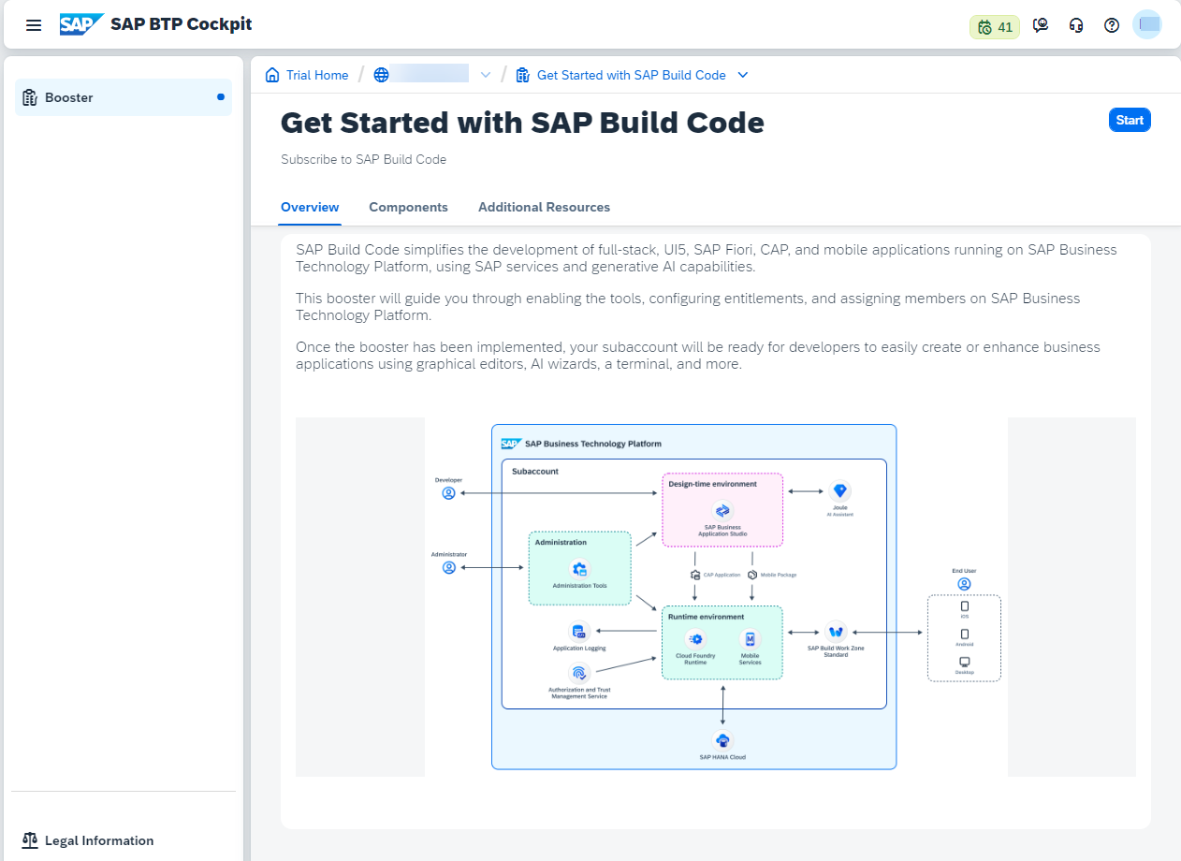The width and height of the screenshot is (1181, 861).
Task: Click the Mobile Services icon
Action: pos(750,639)
